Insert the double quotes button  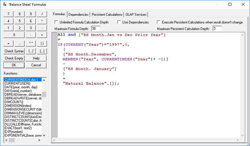point(31,44)
